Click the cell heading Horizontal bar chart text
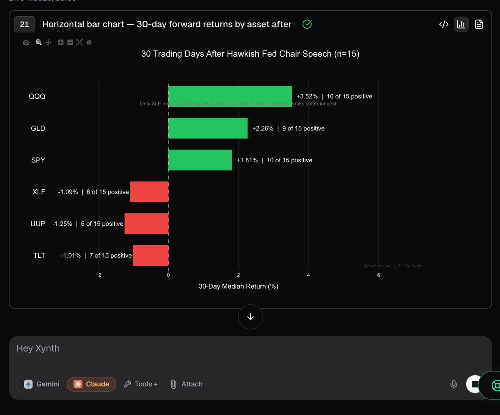500x415 pixels. (x=167, y=24)
